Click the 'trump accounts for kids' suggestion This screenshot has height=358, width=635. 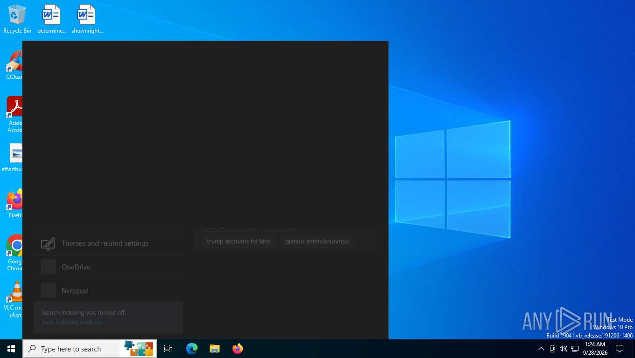click(x=239, y=241)
